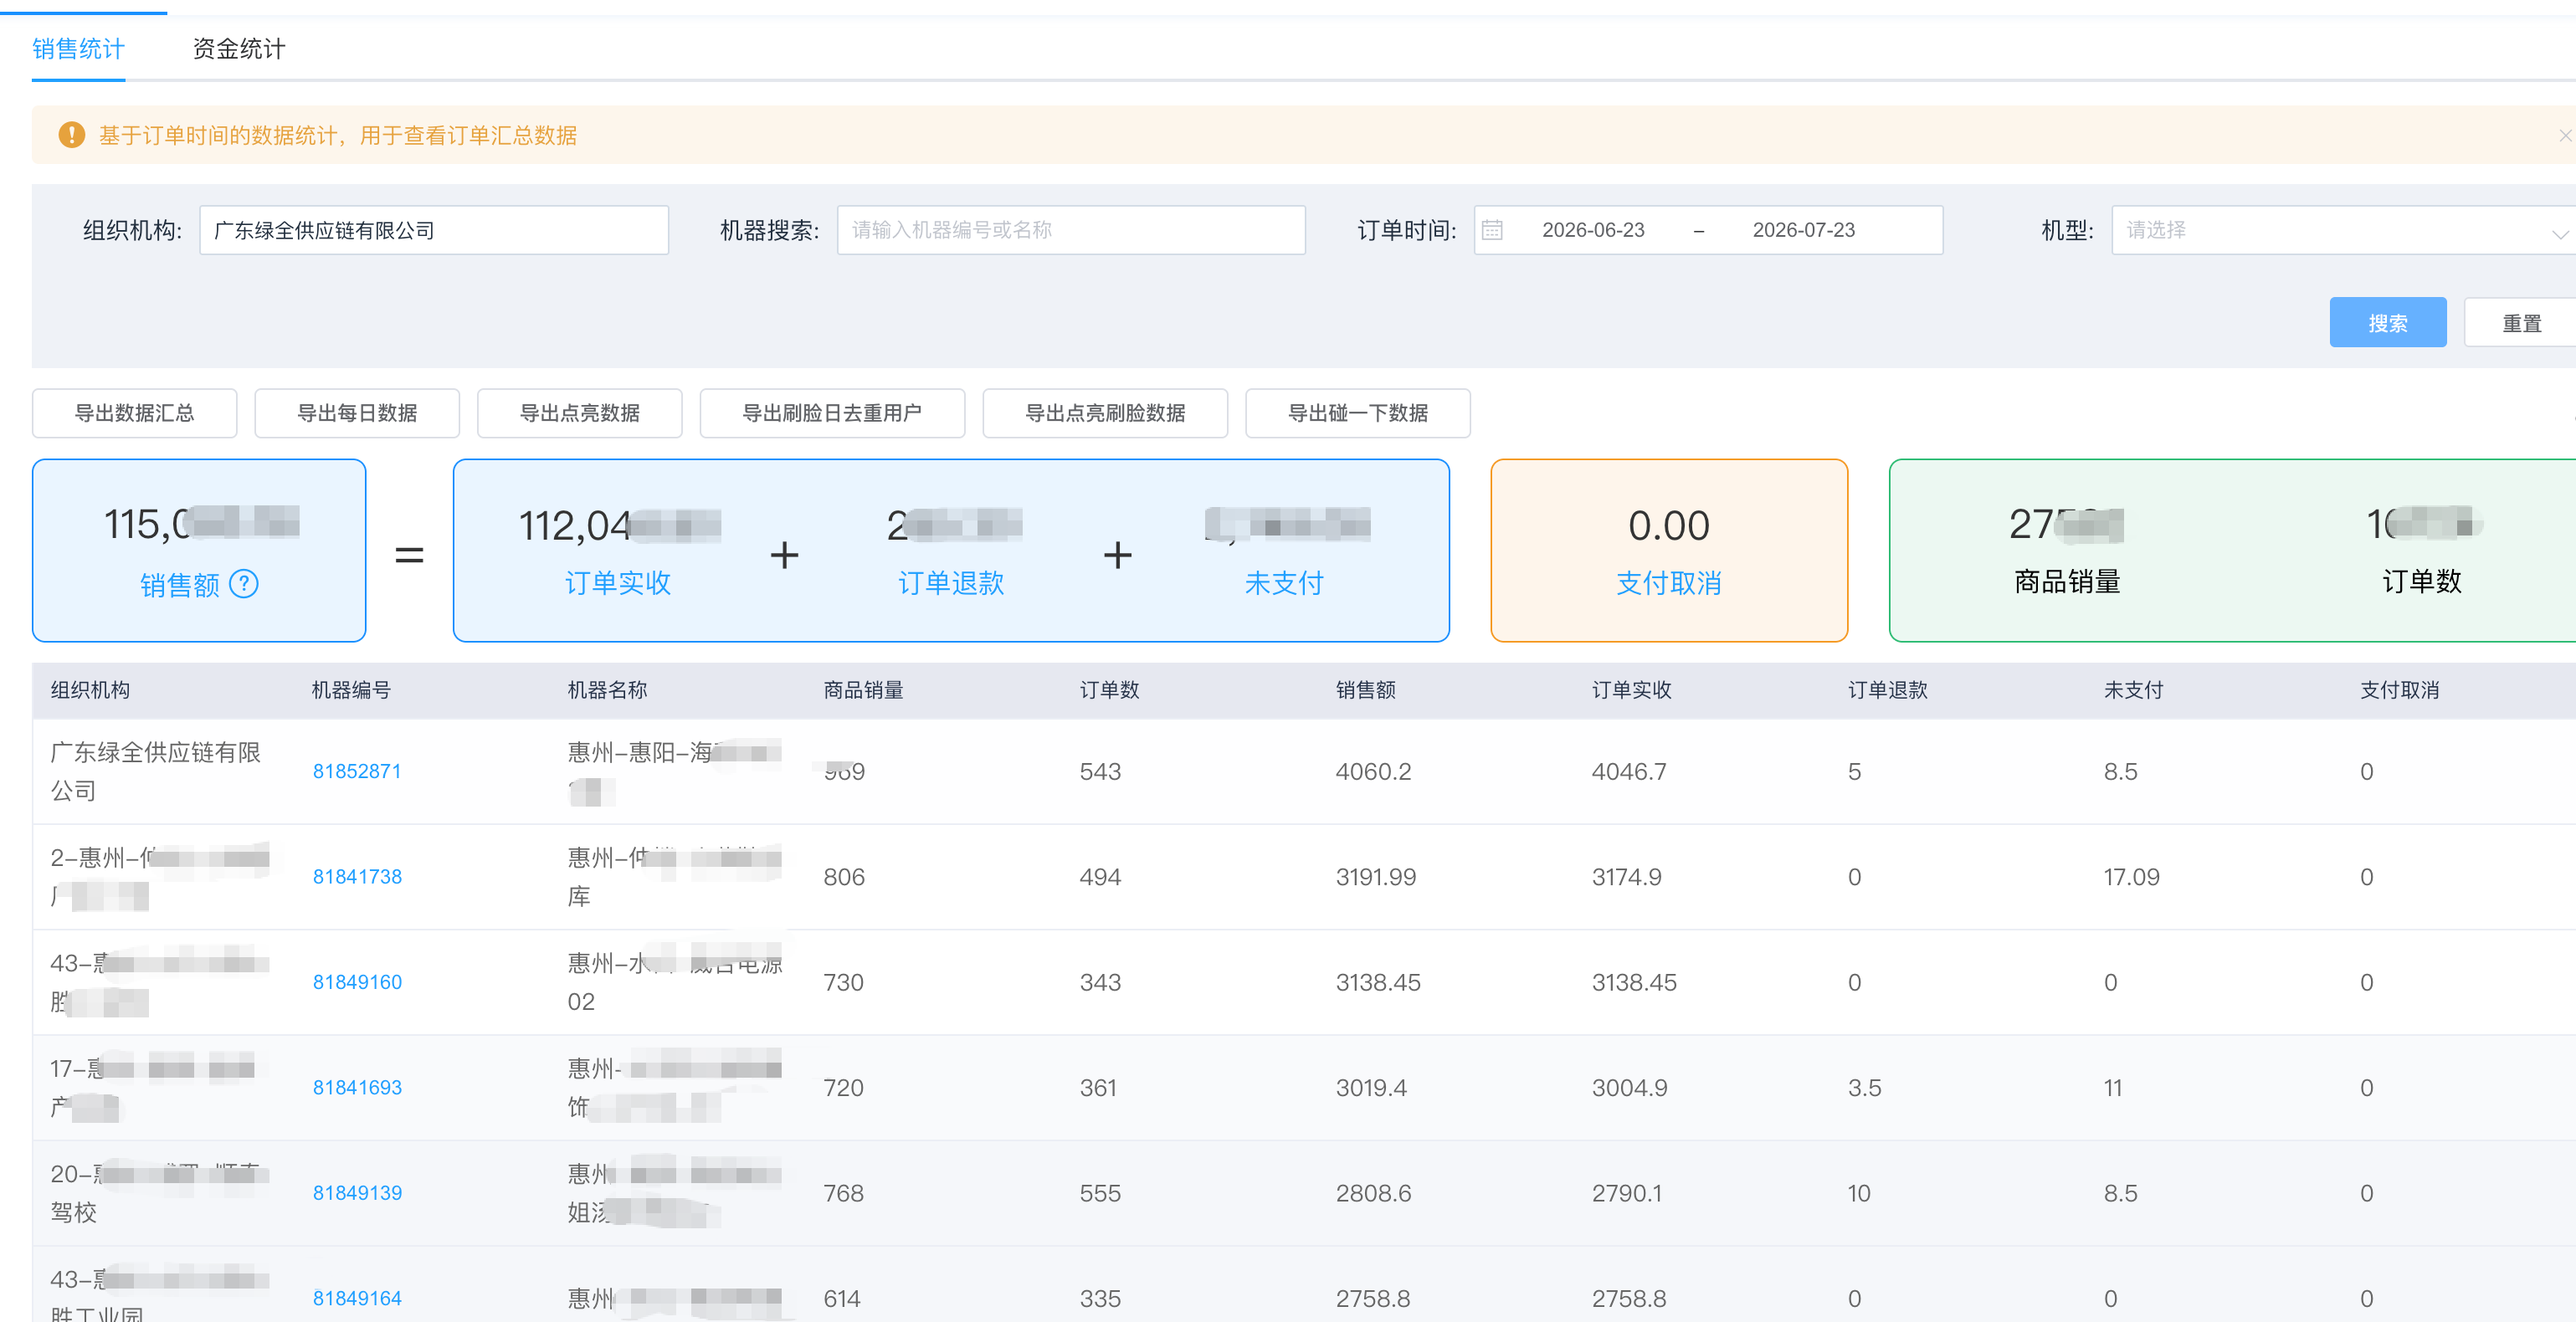Click the calendar icon in 订单时间 field
The width and height of the screenshot is (2576, 1322).
coord(1492,230)
